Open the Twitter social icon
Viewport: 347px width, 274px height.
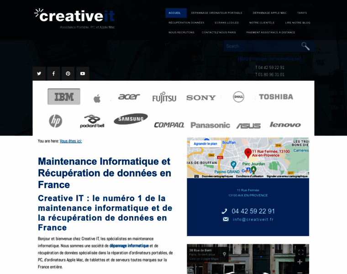click(x=39, y=74)
